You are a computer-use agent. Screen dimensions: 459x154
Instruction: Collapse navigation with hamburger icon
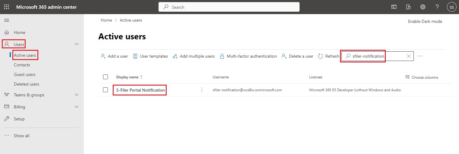pyautogui.click(x=6, y=20)
